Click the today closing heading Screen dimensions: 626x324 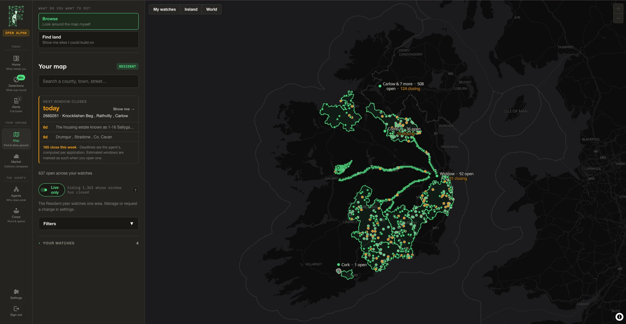[x=51, y=108]
